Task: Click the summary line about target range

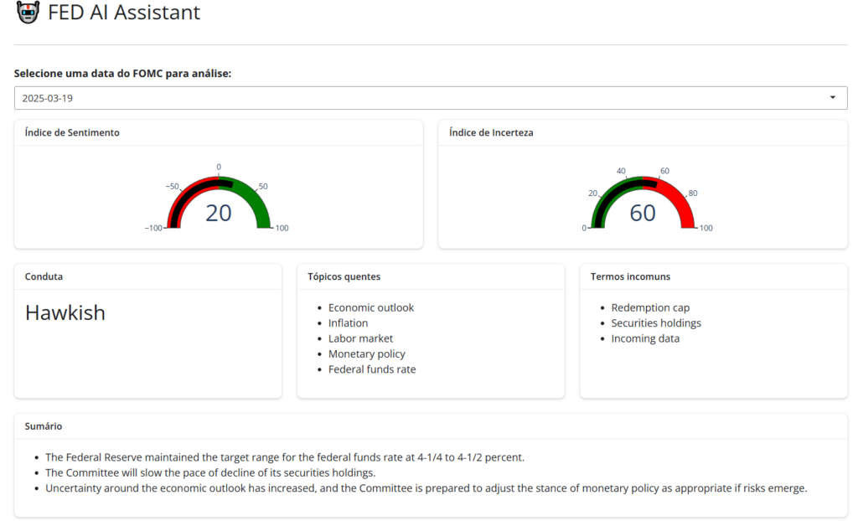Action: coord(285,457)
